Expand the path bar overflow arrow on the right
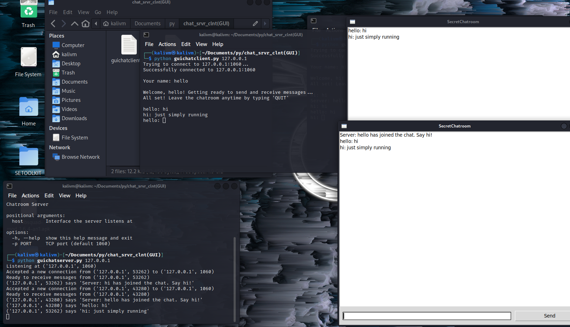570x327 pixels. click(x=266, y=23)
